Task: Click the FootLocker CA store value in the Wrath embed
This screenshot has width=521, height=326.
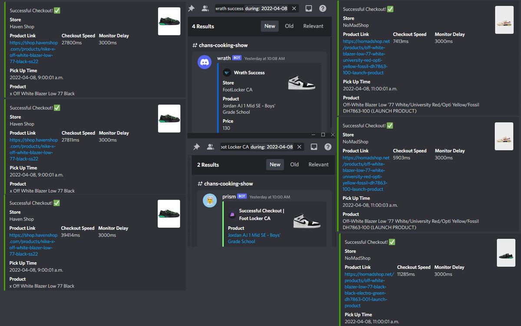Action: click(237, 90)
